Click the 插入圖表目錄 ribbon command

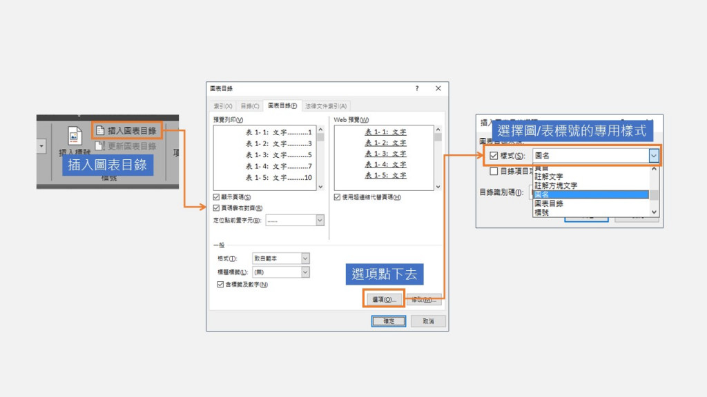pyautogui.click(x=127, y=130)
